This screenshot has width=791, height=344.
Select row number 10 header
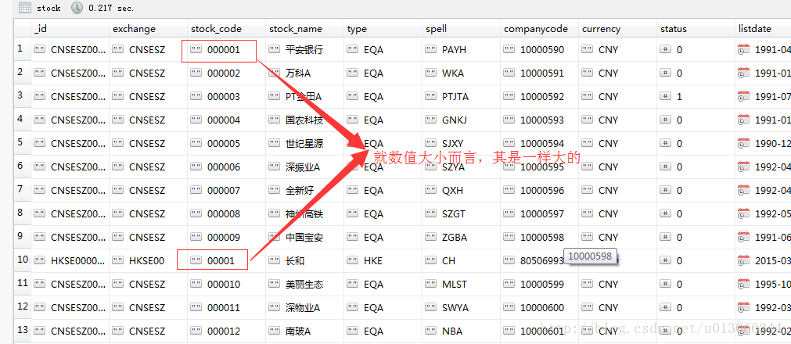(22, 261)
